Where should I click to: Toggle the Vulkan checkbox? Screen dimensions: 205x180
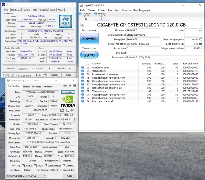coord(23,170)
